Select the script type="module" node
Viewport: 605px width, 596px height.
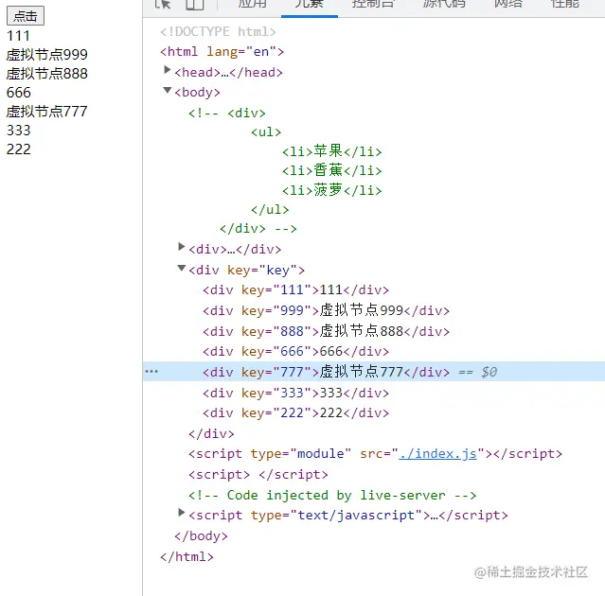tap(376, 454)
